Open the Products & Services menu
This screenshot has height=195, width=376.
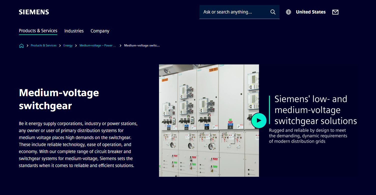[x=38, y=31]
